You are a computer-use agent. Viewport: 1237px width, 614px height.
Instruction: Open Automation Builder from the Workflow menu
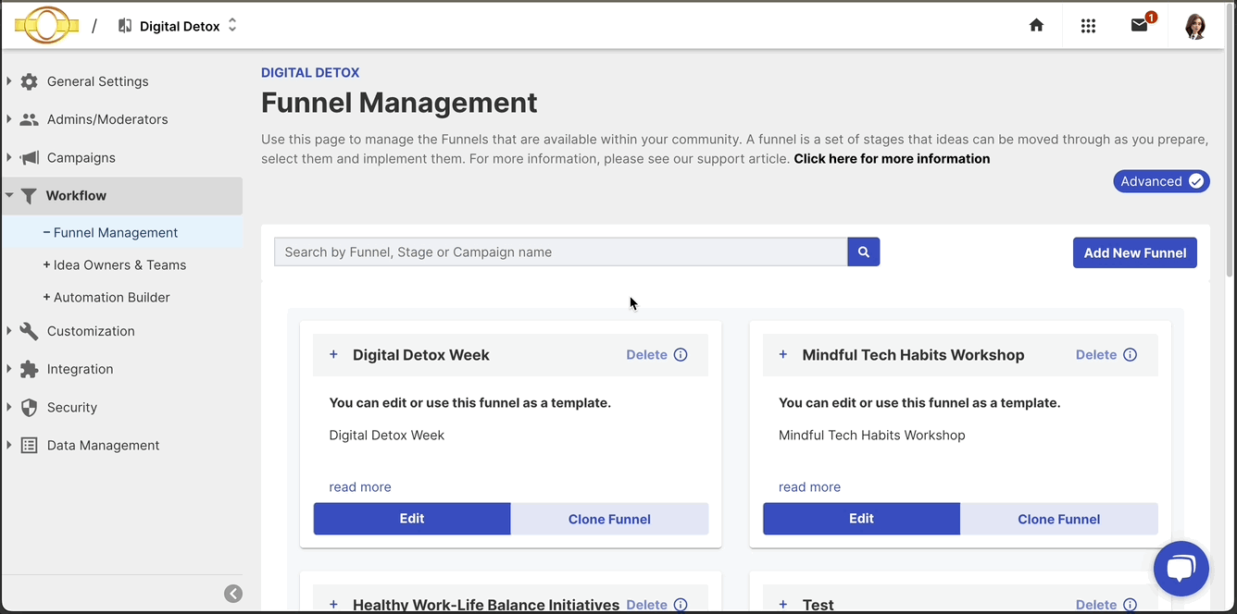pos(108,297)
